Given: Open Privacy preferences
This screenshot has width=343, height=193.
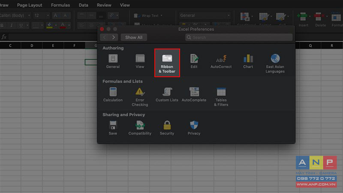Looking at the screenshot, I should coord(194,128).
